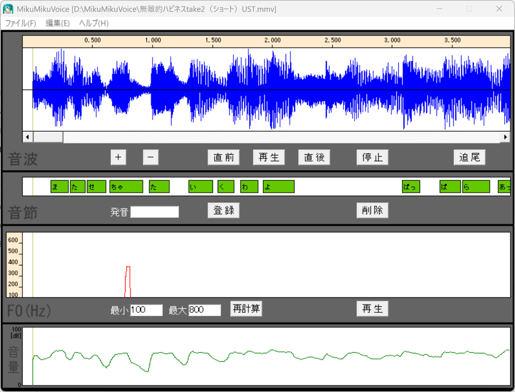Click the waveform scrollbar left arrow
The height and width of the screenshot is (392, 515).
click(x=27, y=137)
